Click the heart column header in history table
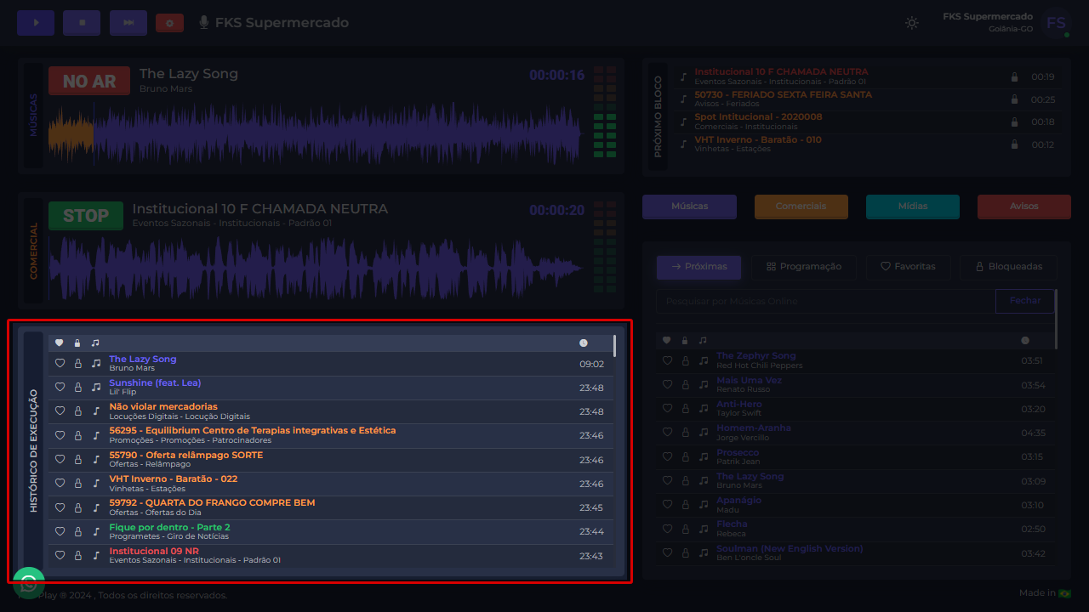The width and height of the screenshot is (1089, 612). [60, 343]
